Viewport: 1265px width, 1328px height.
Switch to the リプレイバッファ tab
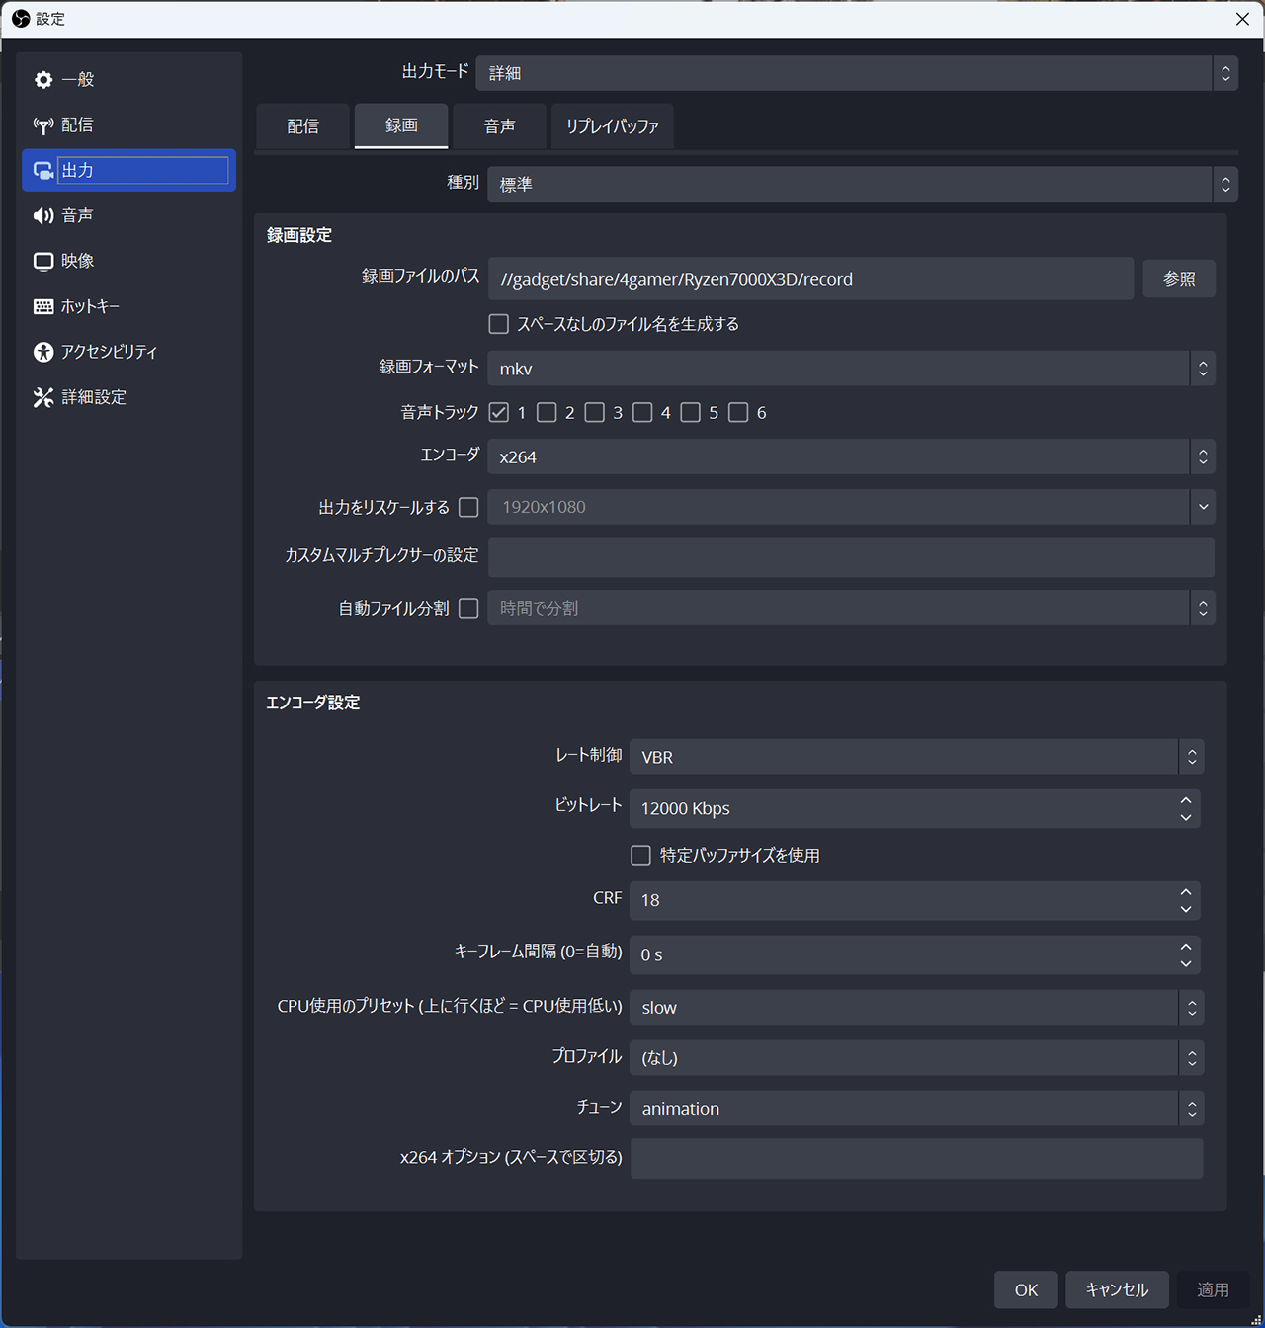click(x=612, y=126)
